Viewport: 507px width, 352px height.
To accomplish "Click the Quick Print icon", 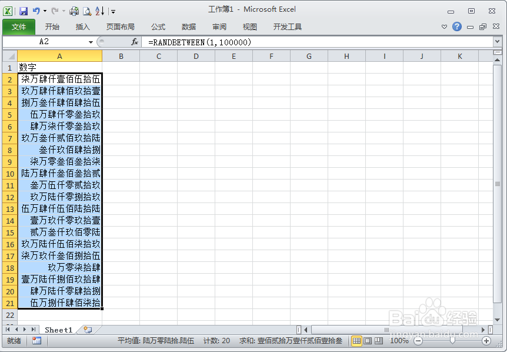I will (74, 11).
